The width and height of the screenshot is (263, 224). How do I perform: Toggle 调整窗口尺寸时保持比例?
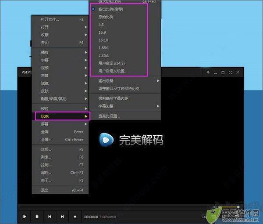pos(125,89)
